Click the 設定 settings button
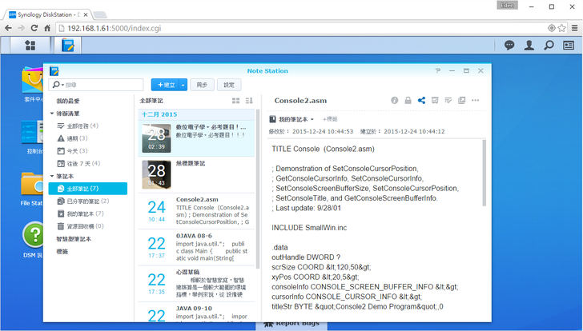This screenshot has width=583, height=331. 229,85
